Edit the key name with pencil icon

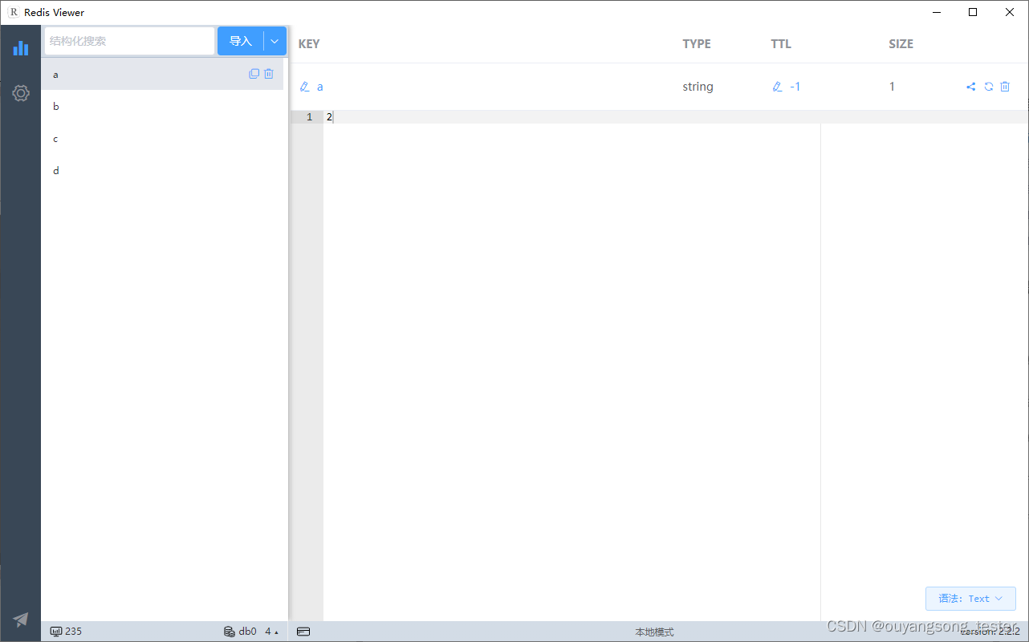(x=304, y=87)
